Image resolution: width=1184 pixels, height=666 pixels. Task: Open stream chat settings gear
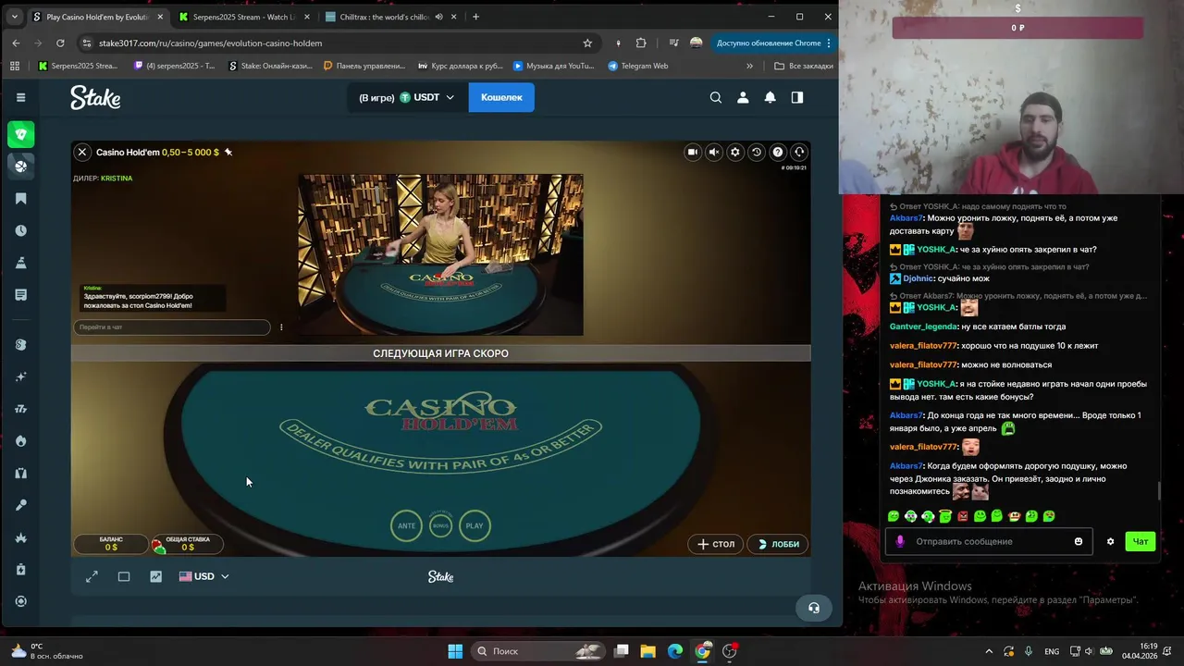point(1110,541)
